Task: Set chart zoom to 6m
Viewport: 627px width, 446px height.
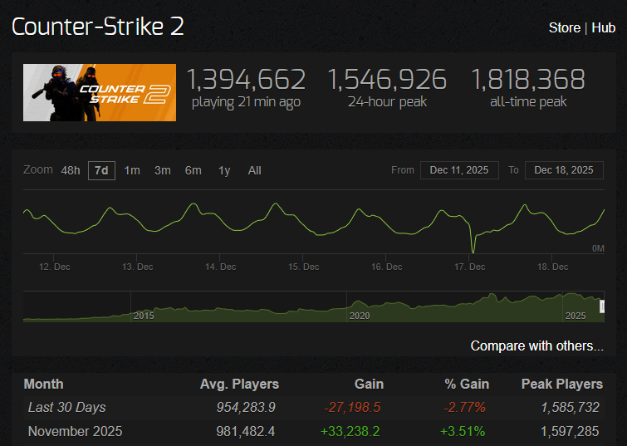Action: [193, 171]
